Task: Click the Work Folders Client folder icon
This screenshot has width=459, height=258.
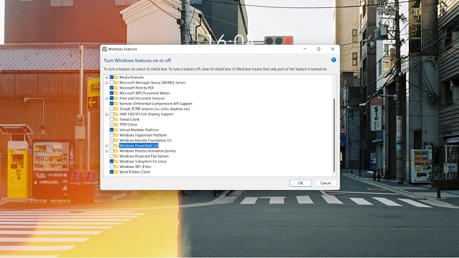Action: 116,172
